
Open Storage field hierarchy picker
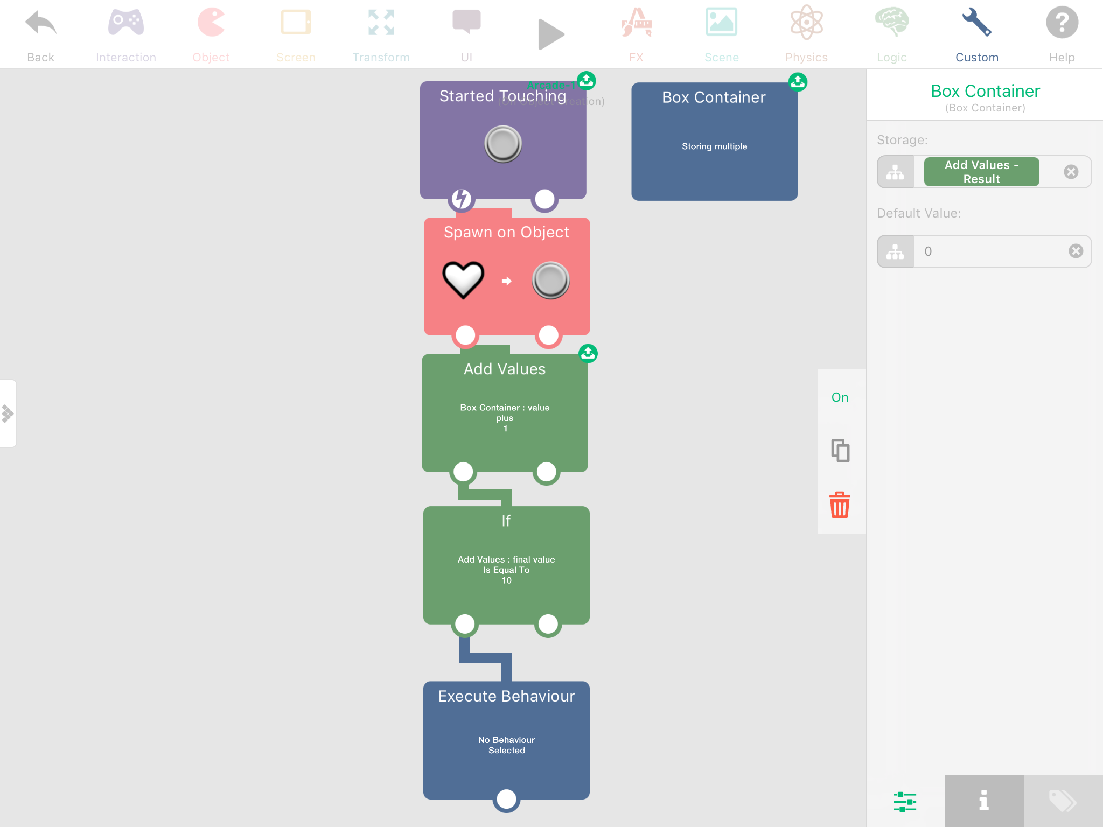[896, 172]
